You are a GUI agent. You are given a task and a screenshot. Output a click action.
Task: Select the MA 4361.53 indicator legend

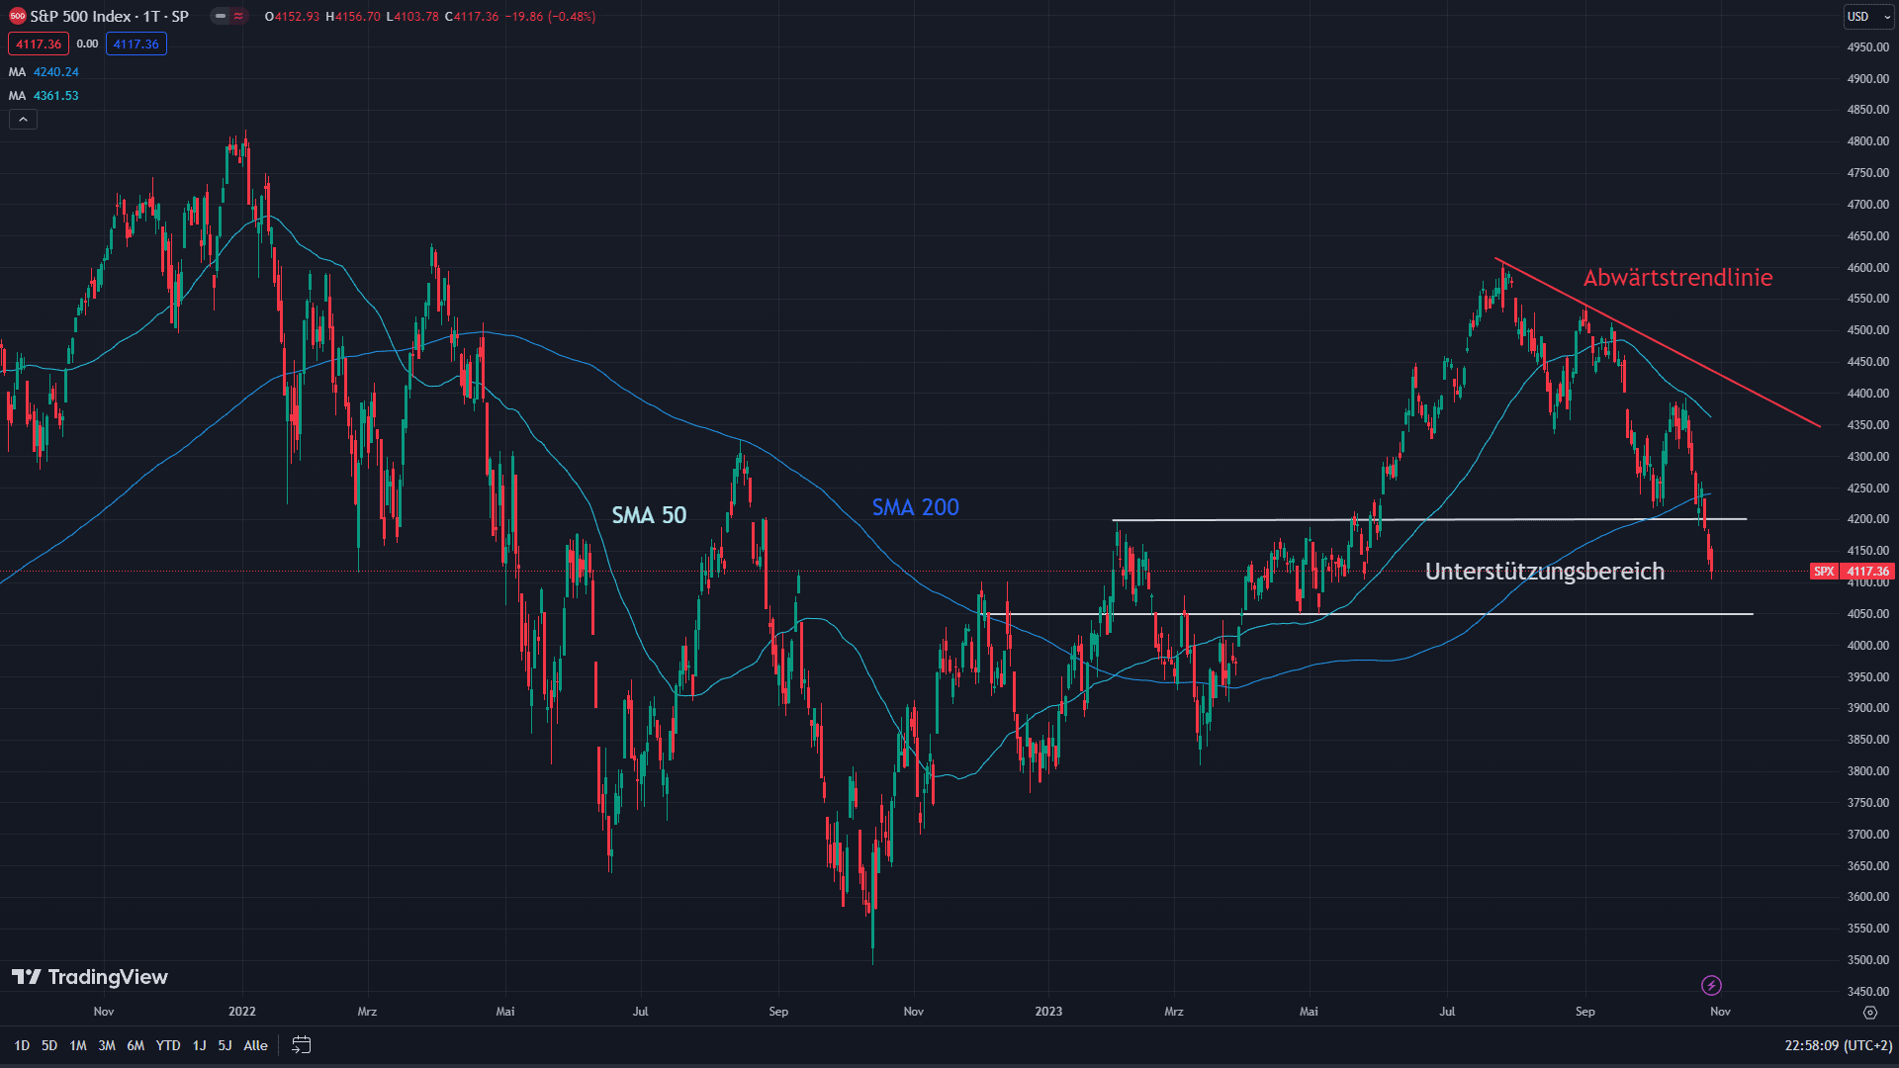point(44,96)
